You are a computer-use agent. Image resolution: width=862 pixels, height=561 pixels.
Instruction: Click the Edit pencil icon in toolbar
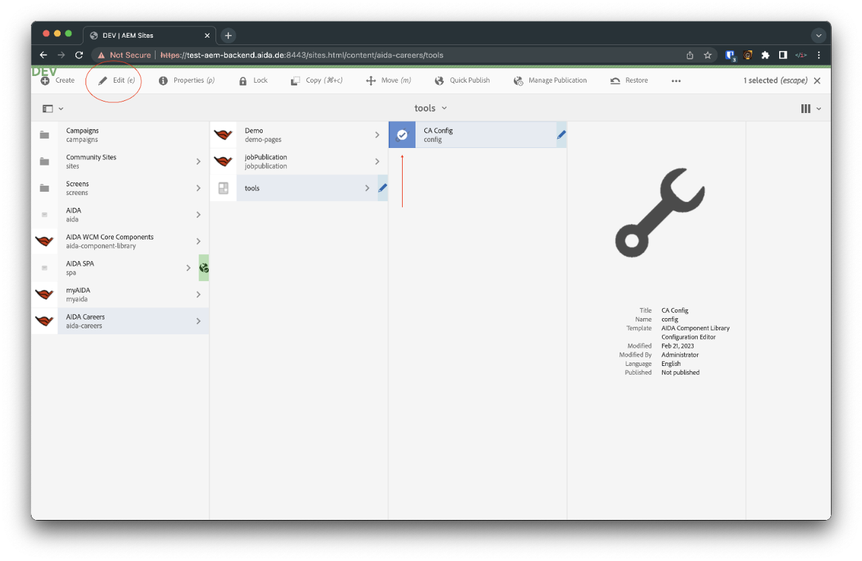(103, 81)
